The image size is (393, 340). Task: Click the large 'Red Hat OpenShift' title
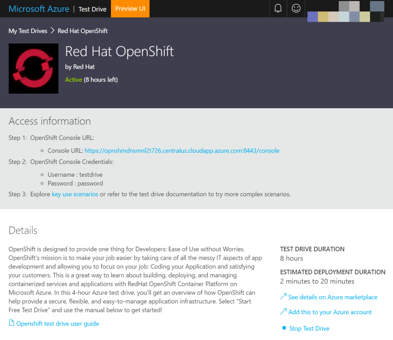pos(119,51)
